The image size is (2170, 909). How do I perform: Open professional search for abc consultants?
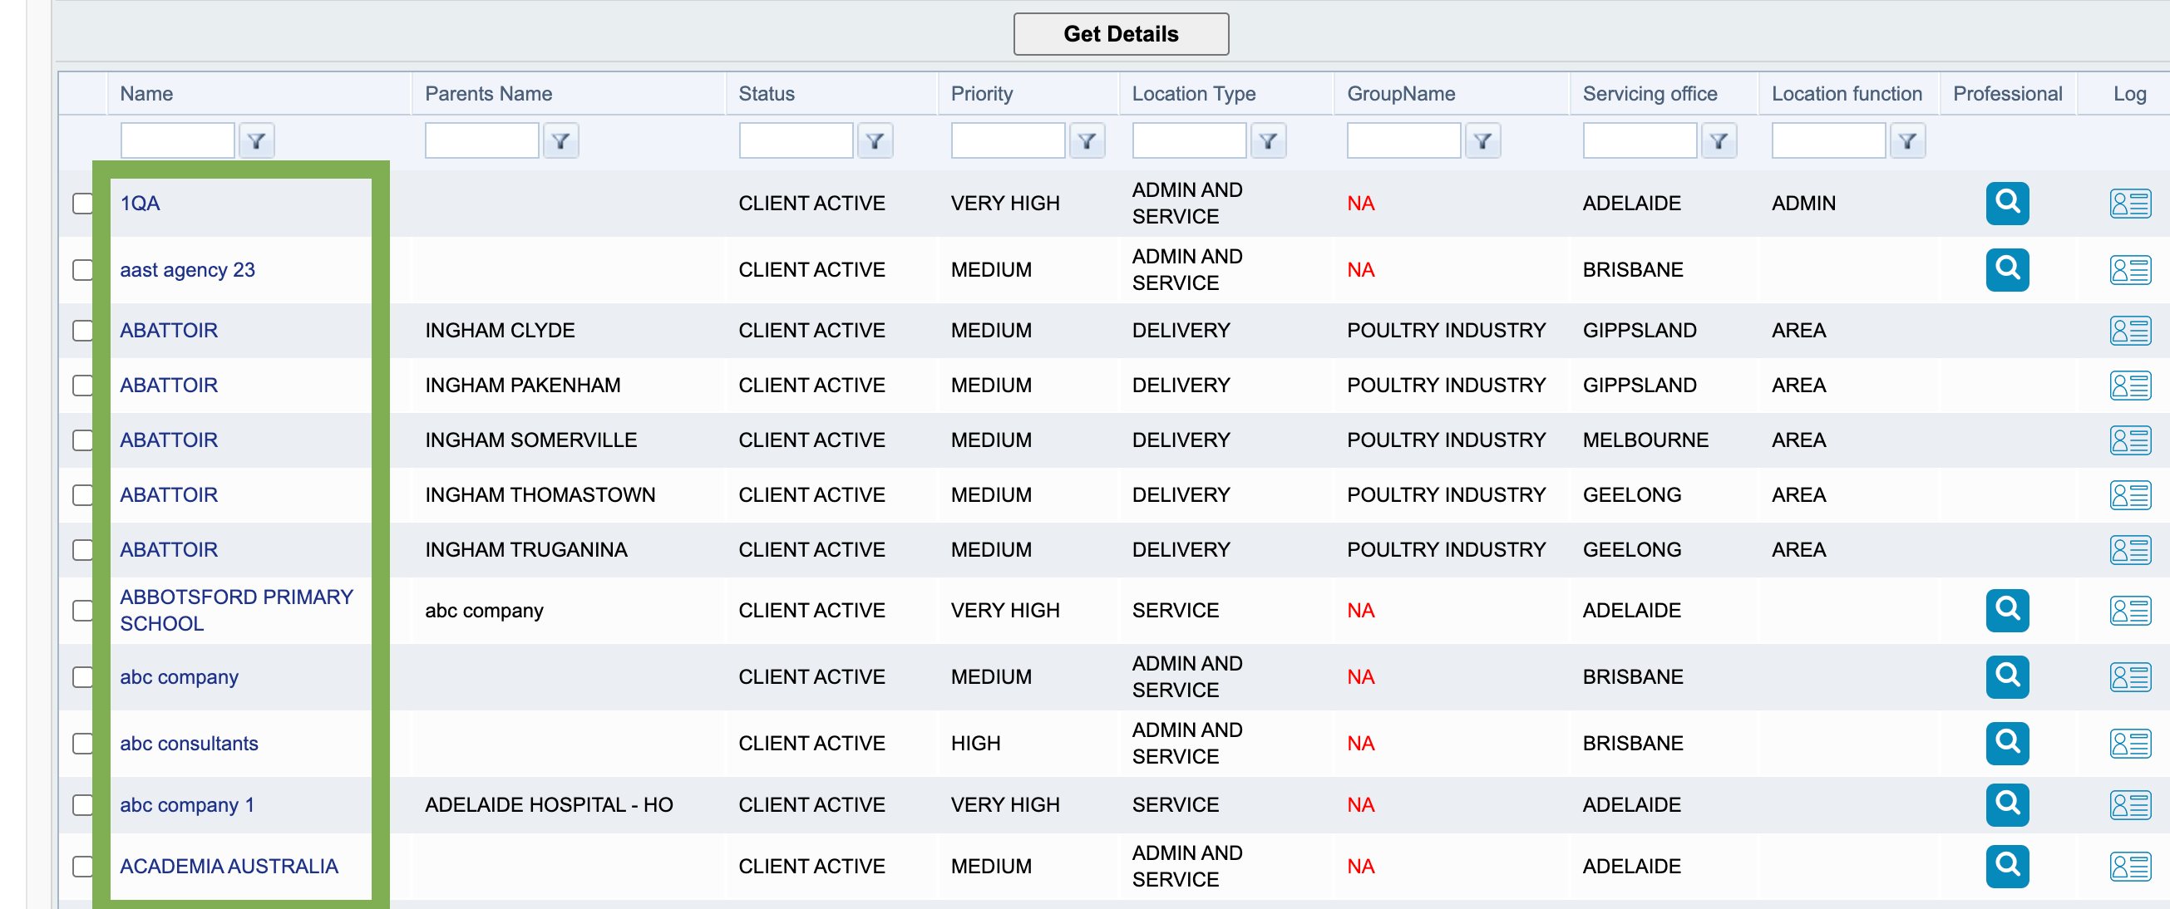[2006, 742]
